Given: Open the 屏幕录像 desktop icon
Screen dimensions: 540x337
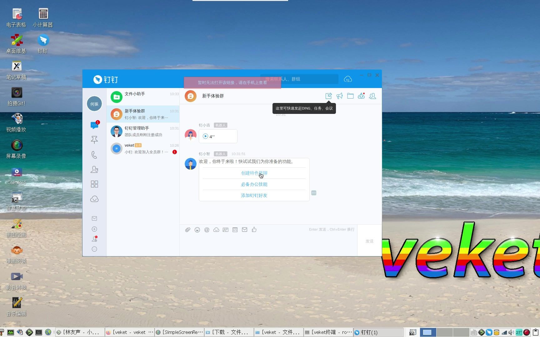Looking at the screenshot, I should 17,149.
